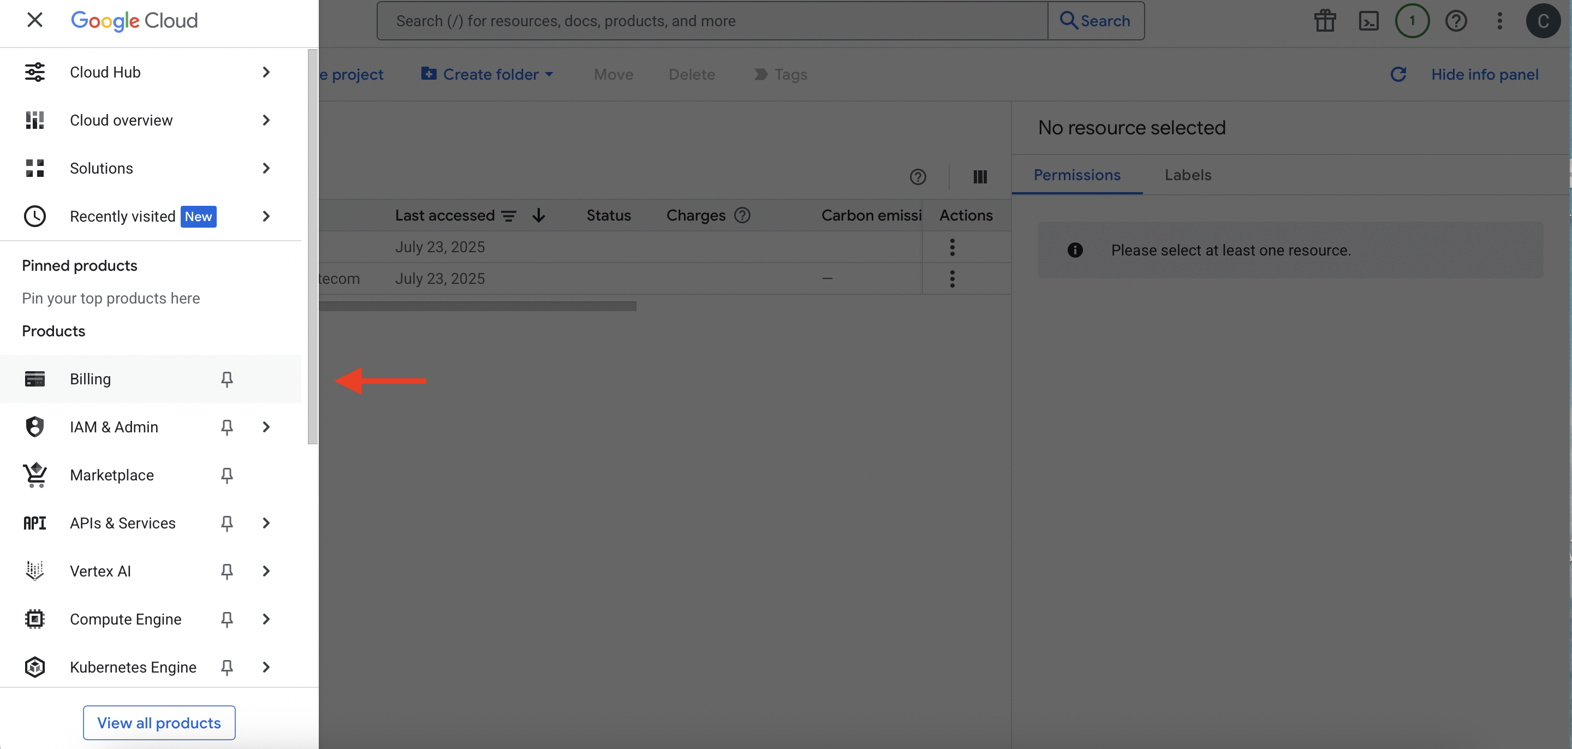Click the navigation menu vertical scrollbar
The width and height of the screenshot is (1572, 749).
pos(312,247)
